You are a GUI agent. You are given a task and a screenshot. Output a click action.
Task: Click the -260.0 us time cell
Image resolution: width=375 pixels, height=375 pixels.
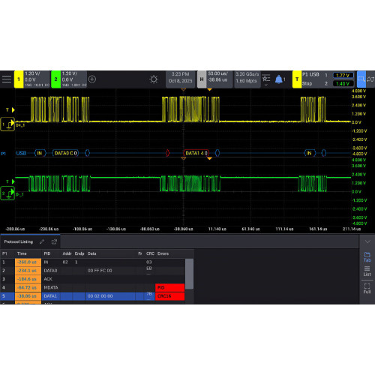pyautogui.click(x=28, y=262)
